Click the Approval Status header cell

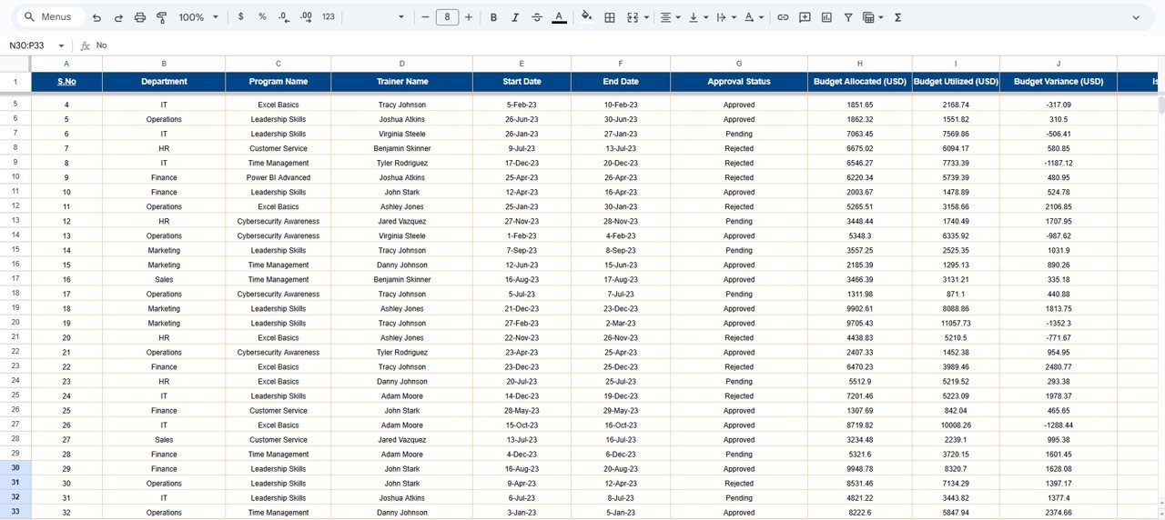739,81
